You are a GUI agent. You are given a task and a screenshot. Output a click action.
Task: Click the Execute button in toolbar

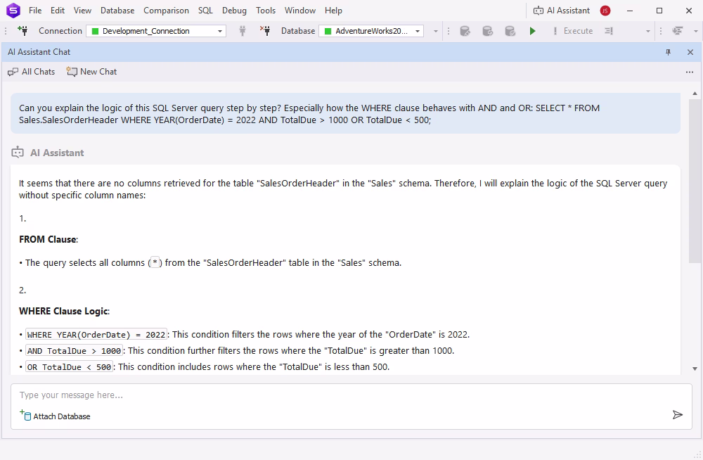[573, 31]
